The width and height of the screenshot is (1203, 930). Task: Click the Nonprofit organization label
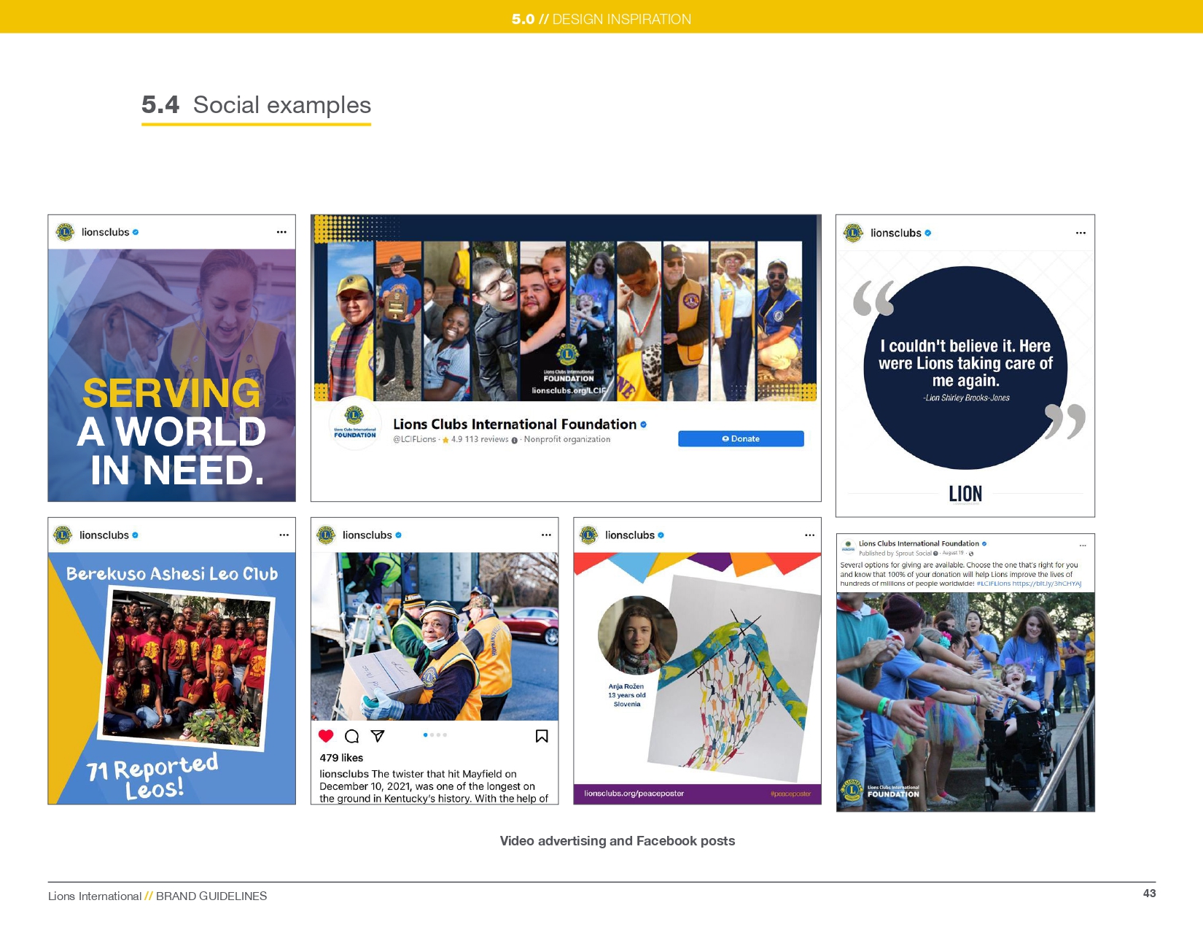pyautogui.click(x=567, y=439)
